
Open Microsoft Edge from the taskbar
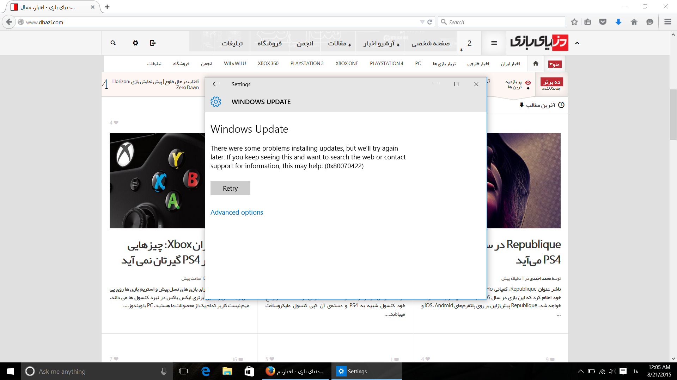tap(206, 371)
